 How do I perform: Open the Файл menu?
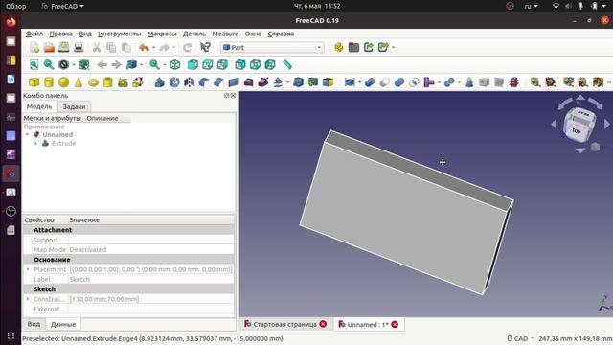click(34, 34)
